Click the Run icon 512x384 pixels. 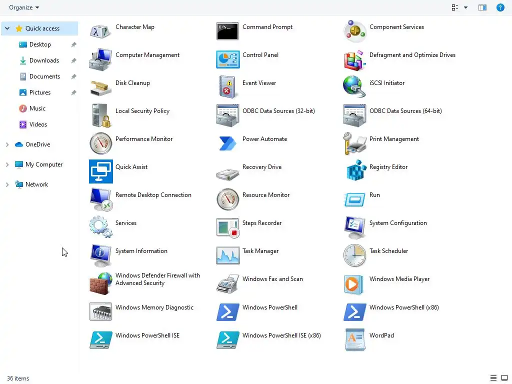pos(354,199)
